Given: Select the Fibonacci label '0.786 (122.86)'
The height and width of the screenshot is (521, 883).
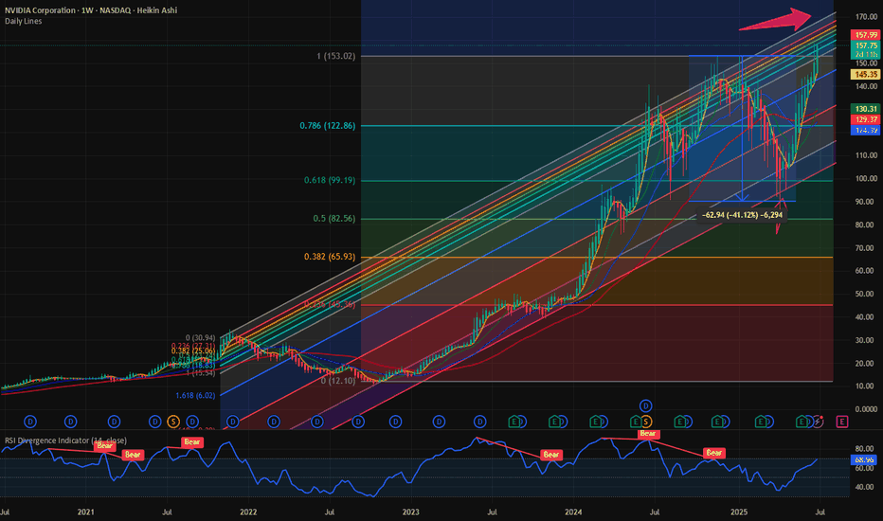Looking at the screenshot, I should pos(327,126).
